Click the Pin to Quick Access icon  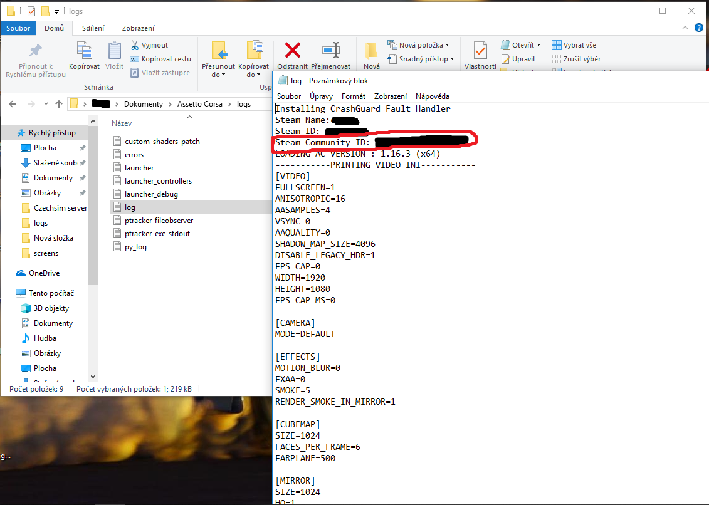click(35, 50)
